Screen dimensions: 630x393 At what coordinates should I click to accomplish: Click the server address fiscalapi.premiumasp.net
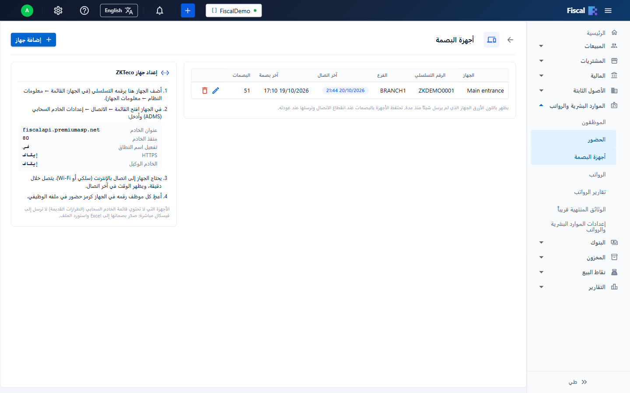(x=61, y=130)
